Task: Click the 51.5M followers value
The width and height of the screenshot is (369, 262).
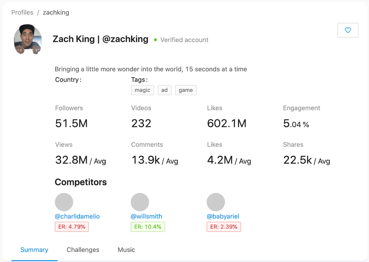Action: 71,123
